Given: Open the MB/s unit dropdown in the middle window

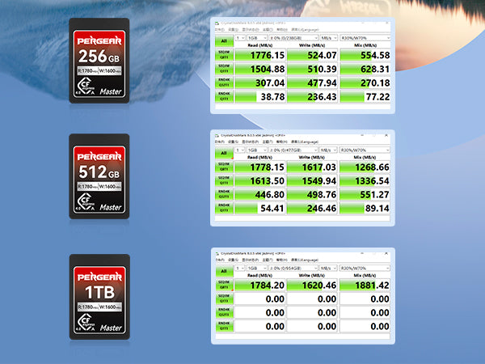Looking at the screenshot, I should coord(327,150).
